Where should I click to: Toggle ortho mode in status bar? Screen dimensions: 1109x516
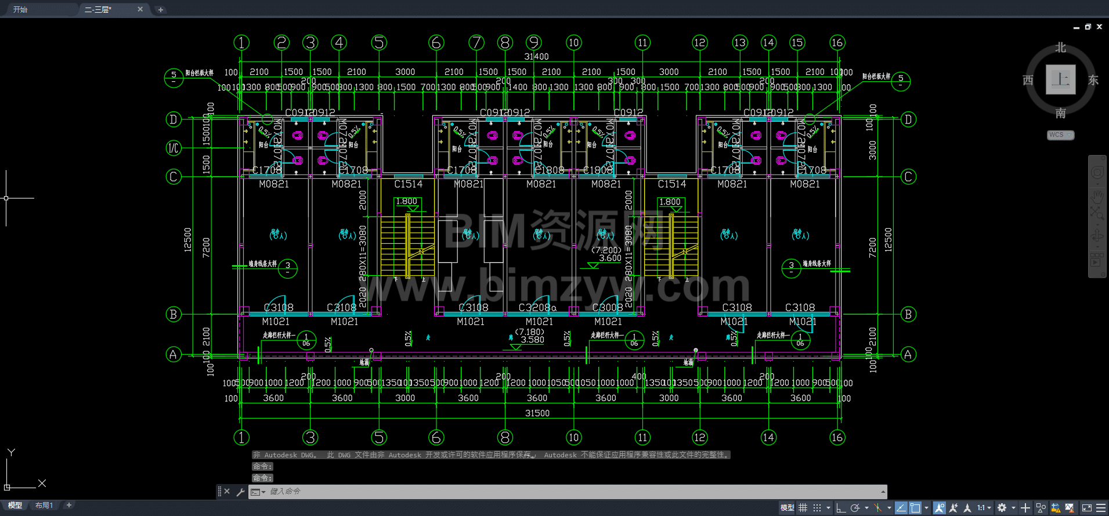(840, 508)
